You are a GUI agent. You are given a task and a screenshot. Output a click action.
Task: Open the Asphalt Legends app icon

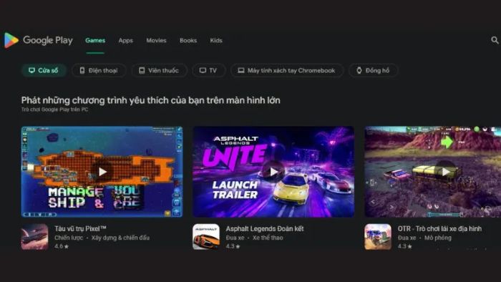click(206, 237)
